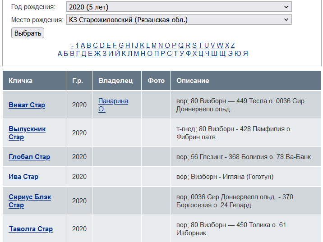
Task: Open the Глобал Стар link
Action: [x=29, y=157]
